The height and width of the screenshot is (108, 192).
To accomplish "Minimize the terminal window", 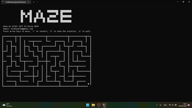I will [x=177, y=2].
